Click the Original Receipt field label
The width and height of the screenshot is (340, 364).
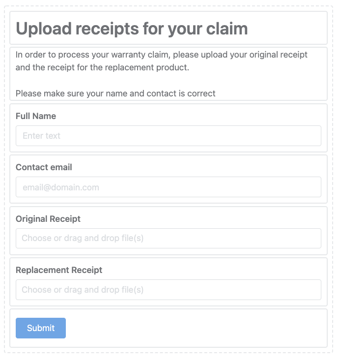coord(48,219)
